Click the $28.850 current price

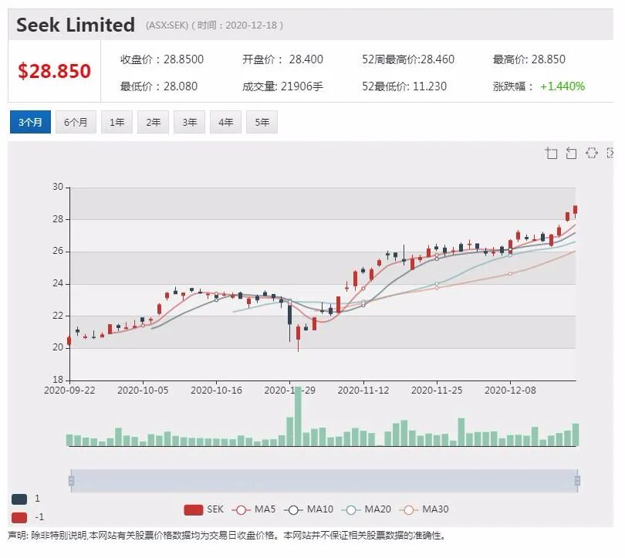pyautogui.click(x=54, y=71)
